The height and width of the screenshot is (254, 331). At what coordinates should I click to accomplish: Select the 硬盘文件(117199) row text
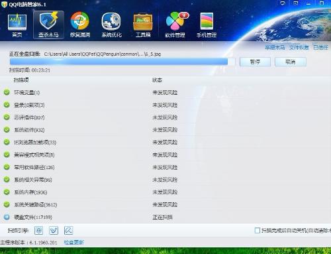coord(33,217)
